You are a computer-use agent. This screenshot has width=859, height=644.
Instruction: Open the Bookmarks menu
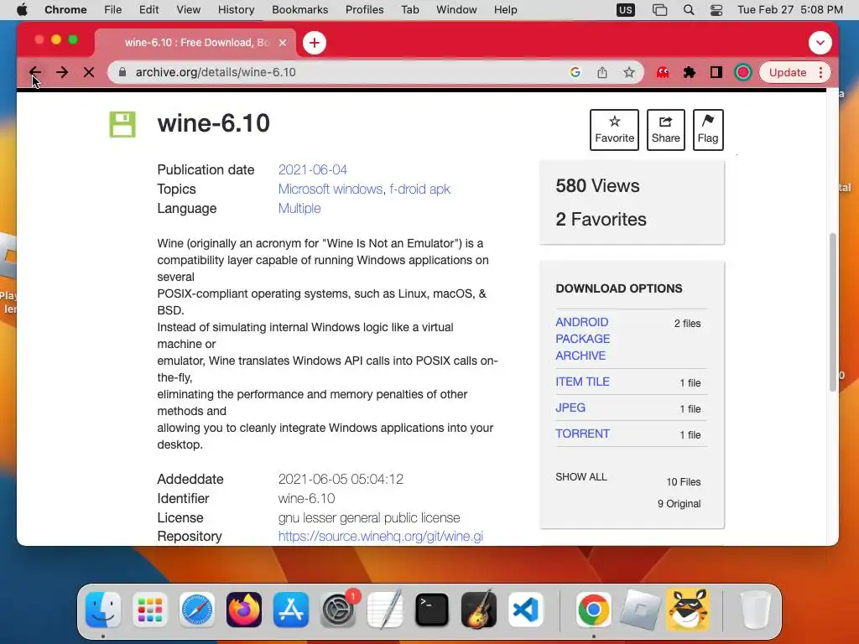[299, 10]
